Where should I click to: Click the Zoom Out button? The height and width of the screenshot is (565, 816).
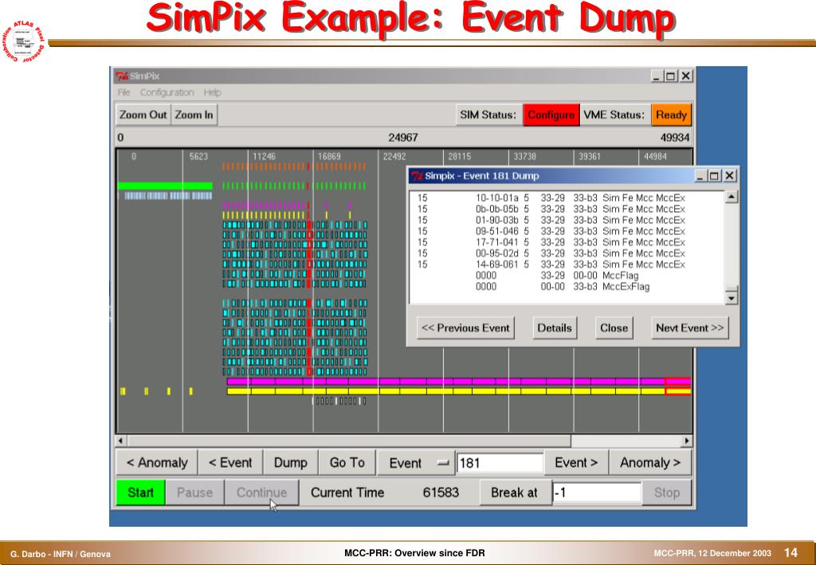tap(143, 115)
